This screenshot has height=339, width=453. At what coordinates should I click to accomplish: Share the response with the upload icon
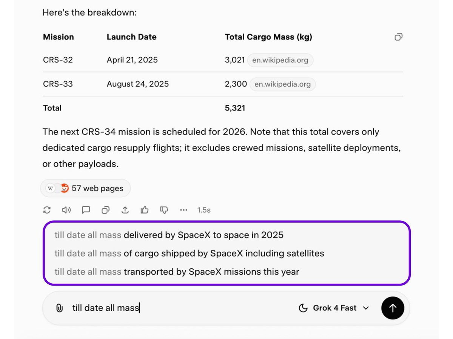[x=125, y=210]
